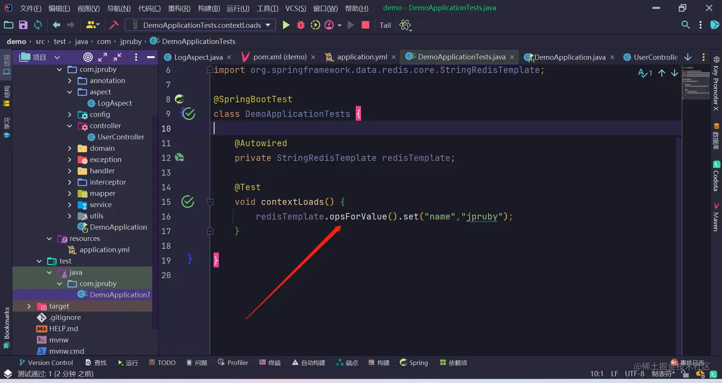Click the Sync/reload toolbar icon
The width and height of the screenshot is (722, 383).
38,25
